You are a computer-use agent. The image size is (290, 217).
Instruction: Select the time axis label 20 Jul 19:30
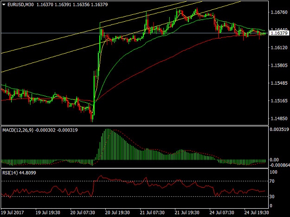click(117, 213)
